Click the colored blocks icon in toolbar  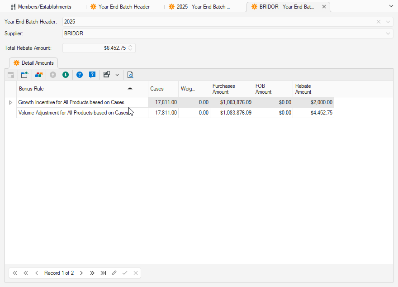pos(39,75)
